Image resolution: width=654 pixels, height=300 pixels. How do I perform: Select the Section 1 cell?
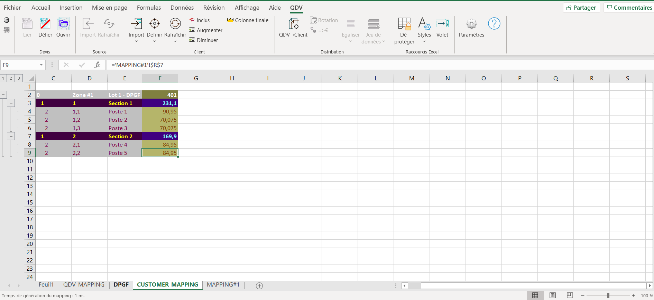point(125,103)
